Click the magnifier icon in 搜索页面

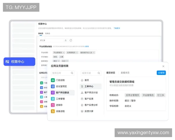coord(99,73)
